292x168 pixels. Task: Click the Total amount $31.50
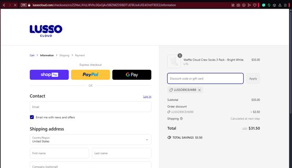click(x=254, y=128)
